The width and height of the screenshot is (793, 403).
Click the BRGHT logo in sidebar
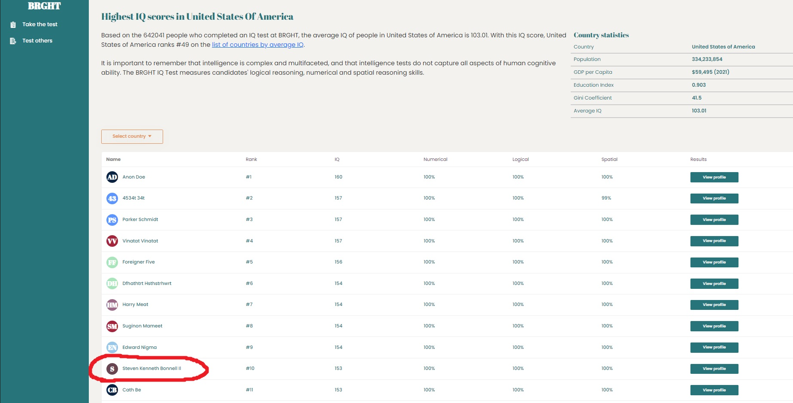(44, 6)
